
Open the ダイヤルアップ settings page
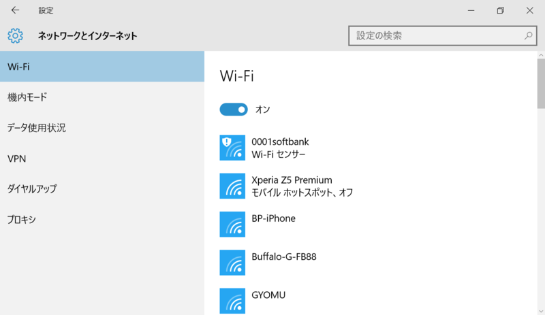(102, 189)
